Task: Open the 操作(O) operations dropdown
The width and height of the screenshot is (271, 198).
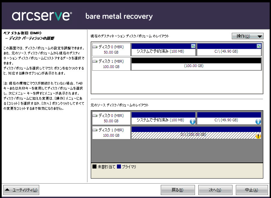Action: [x=248, y=36]
